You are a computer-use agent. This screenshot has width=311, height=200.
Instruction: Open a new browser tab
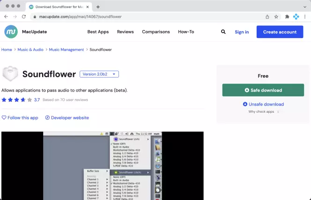point(98,7)
